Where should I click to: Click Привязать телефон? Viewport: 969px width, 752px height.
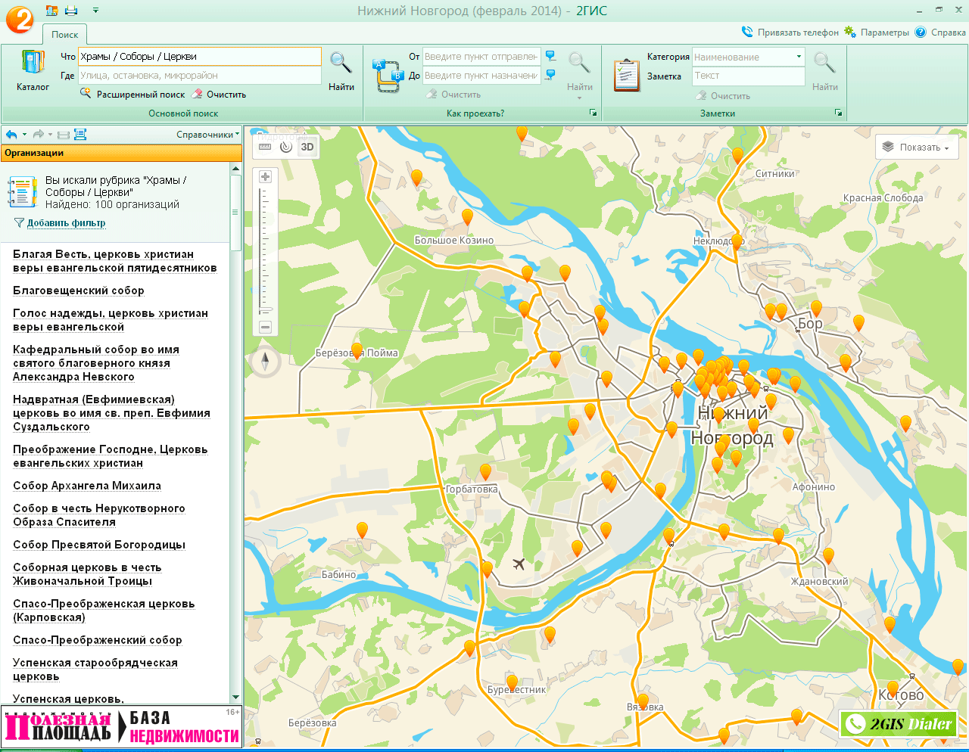coord(790,33)
